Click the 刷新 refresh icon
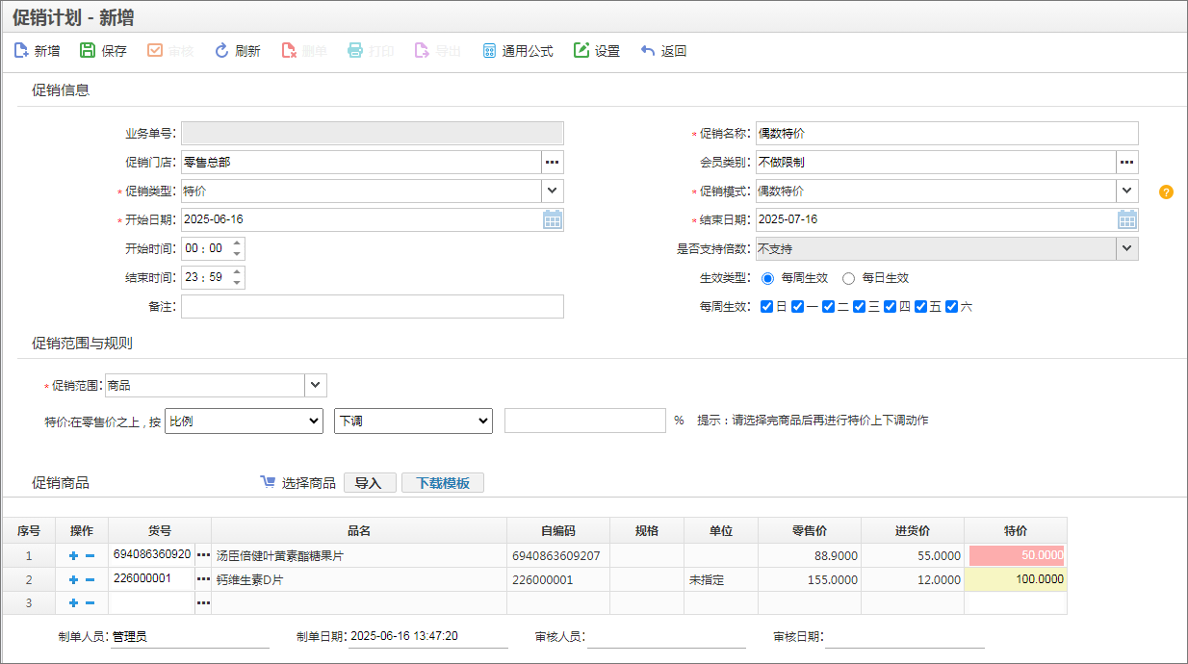This screenshot has width=1188, height=664. click(221, 51)
